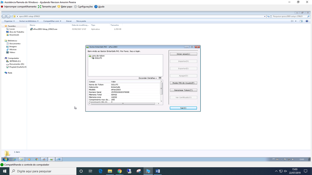Open Word from the taskbar

158,171
